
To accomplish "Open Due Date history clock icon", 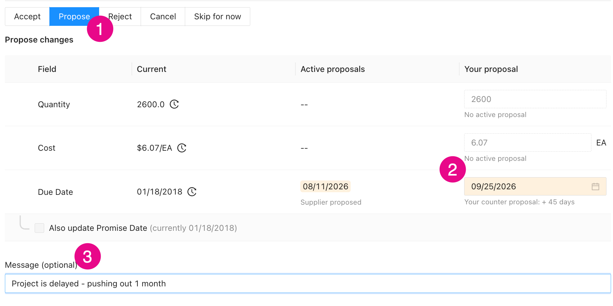I will [192, 192].
